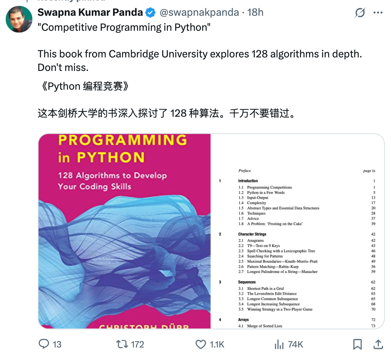Open the more options ellipsis menu
Viewport: 391px width, 358px height.
[379, 13]
